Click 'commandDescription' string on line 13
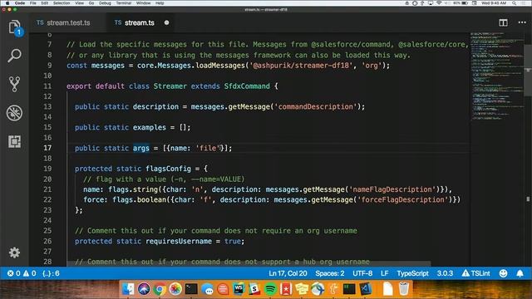532x299 pixels. click(x=316, y=107)
